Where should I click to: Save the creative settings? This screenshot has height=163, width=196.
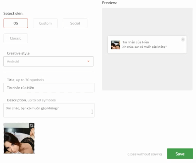[x=180, y=154]
